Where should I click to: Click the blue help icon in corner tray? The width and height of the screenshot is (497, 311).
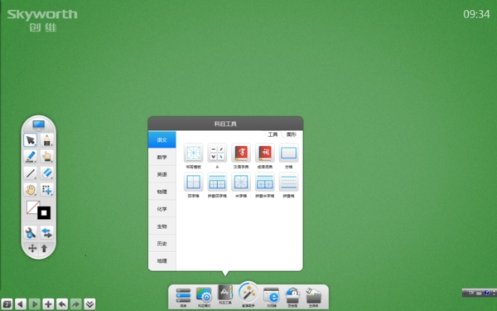487,293
